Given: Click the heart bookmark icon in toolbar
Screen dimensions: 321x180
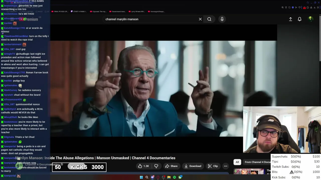Looking at the screenshot, I should click(299, 7).
